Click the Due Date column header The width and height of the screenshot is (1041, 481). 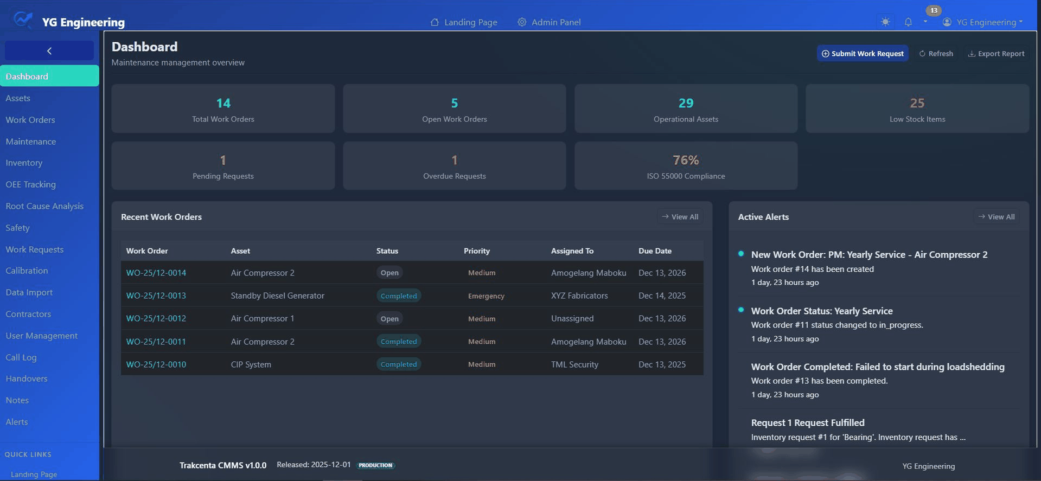655,251
